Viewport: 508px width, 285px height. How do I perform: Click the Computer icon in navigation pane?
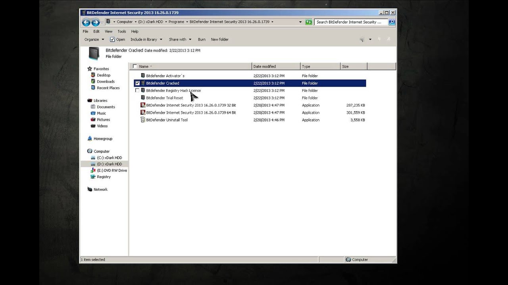point(90,151)
